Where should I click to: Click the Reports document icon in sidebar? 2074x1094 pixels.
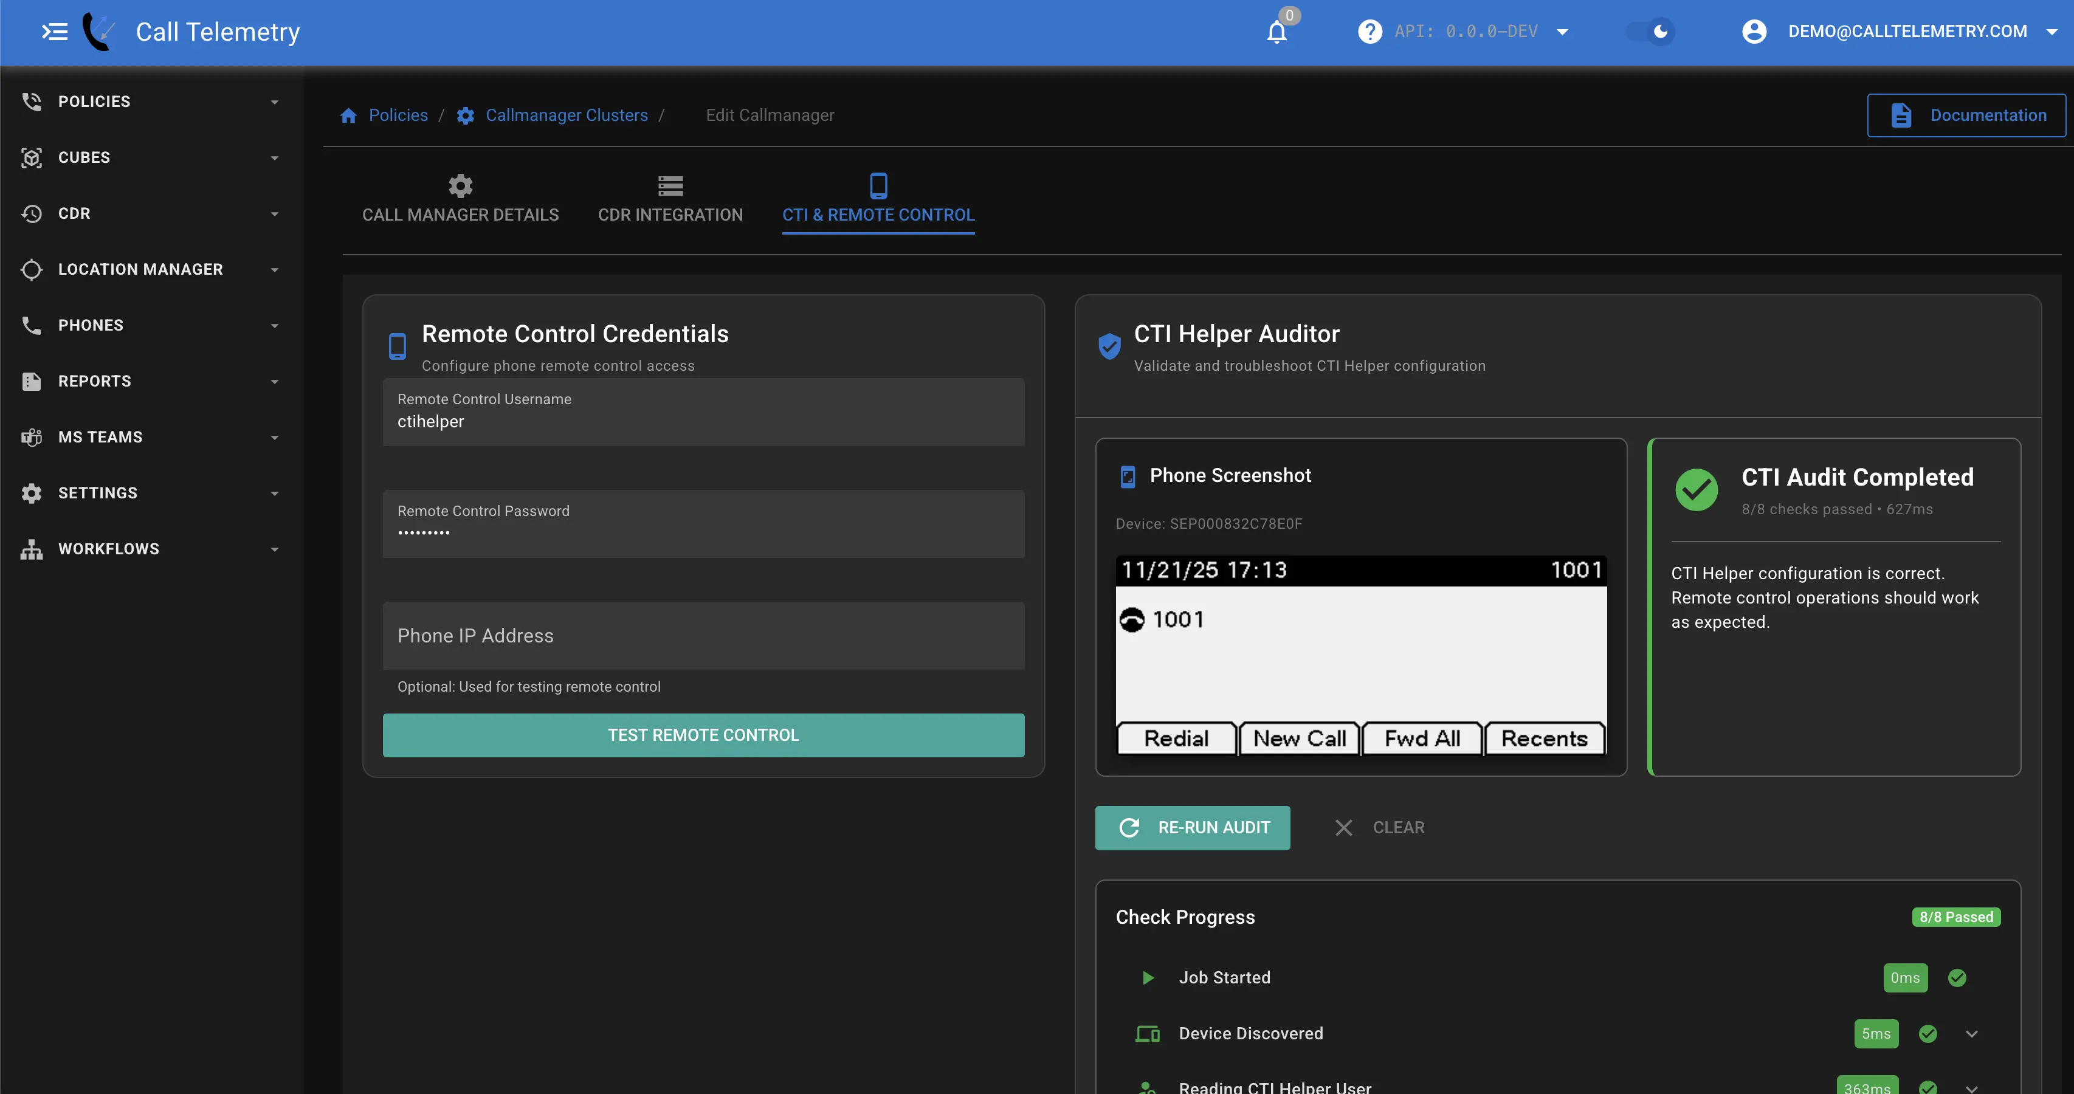[32, 380]
